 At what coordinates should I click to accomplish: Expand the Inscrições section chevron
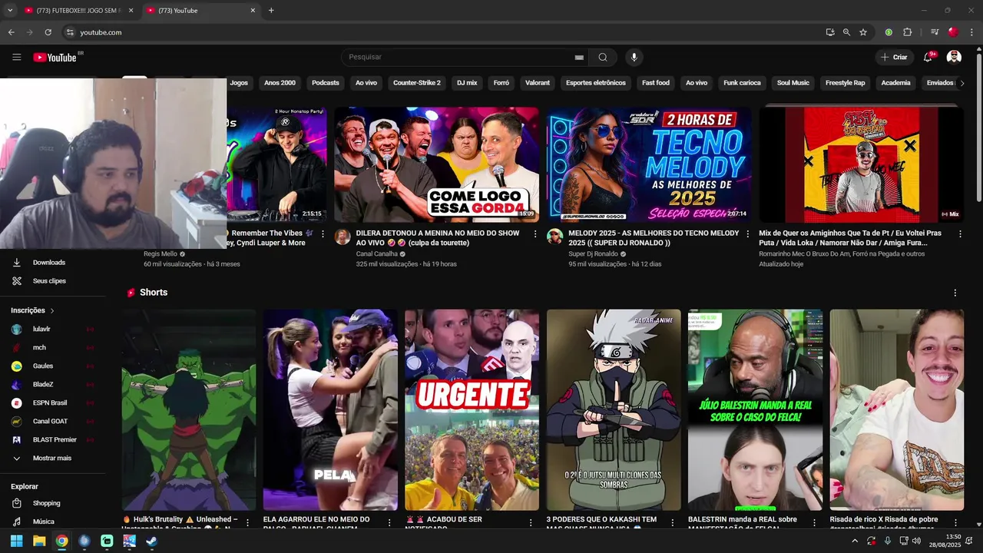pos(52,311)
